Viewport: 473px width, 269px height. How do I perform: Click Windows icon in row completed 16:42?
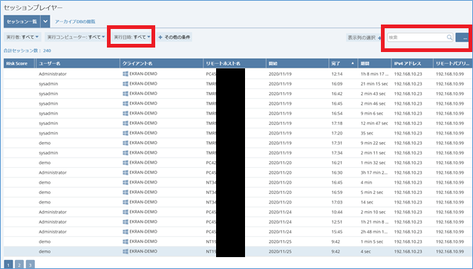click(125, 94)
